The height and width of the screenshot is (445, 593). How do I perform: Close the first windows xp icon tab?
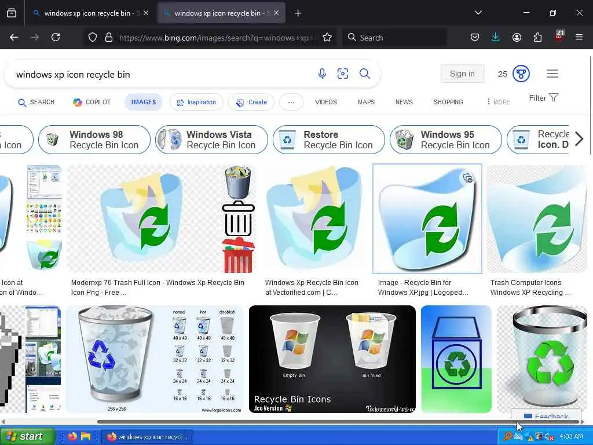point(146,13)
